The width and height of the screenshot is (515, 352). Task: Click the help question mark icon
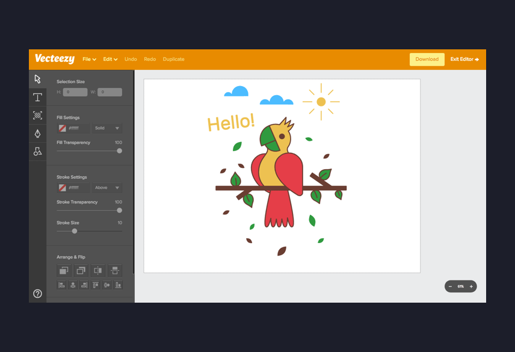pyautogui.click(x=37, y=294)
